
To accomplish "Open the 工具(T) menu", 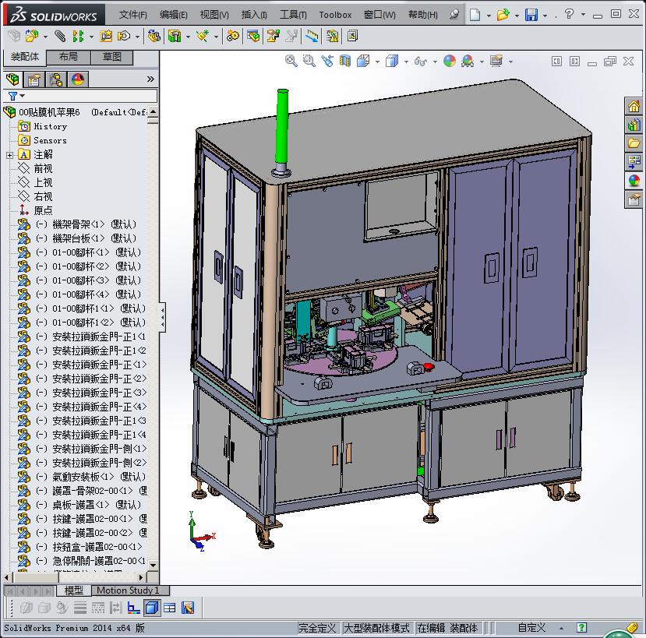I will [293, 15].
